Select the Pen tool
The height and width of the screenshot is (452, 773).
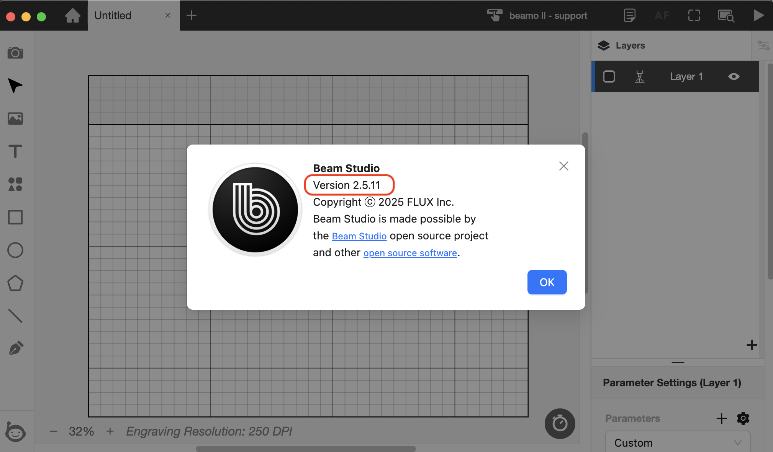pos(15,348)
